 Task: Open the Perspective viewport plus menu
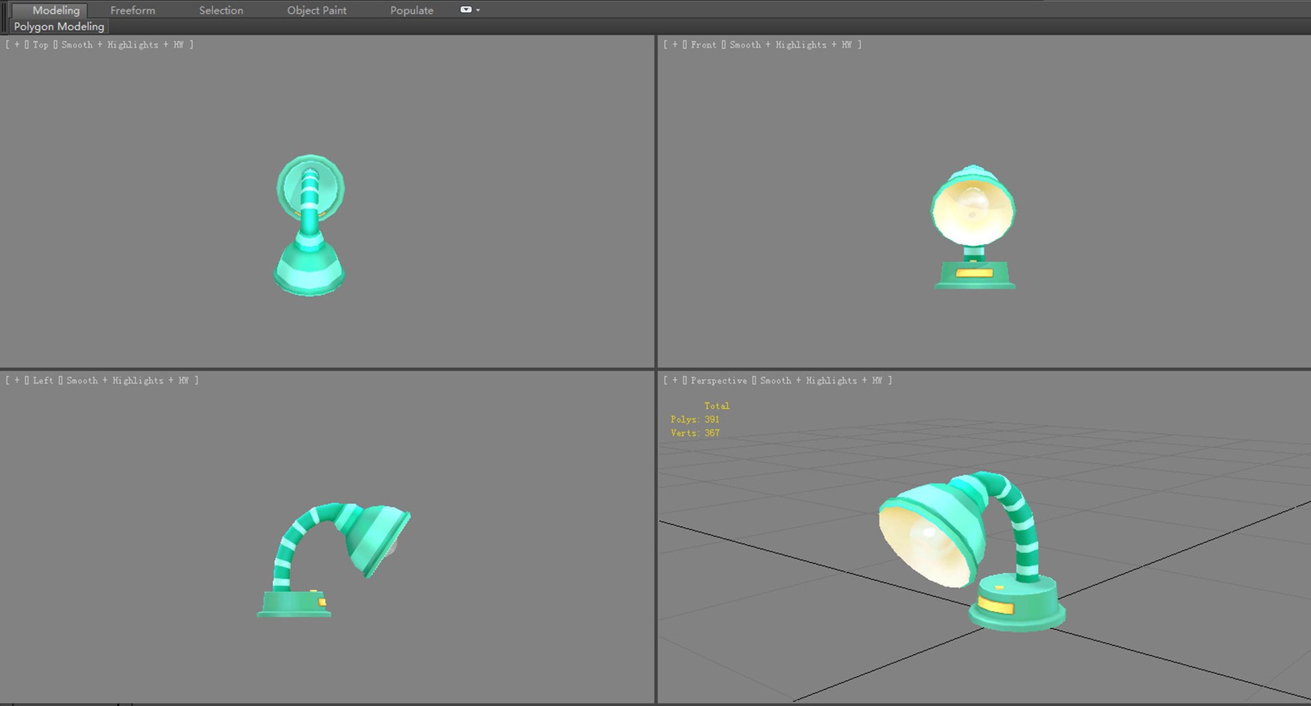[x=675, y=380]
